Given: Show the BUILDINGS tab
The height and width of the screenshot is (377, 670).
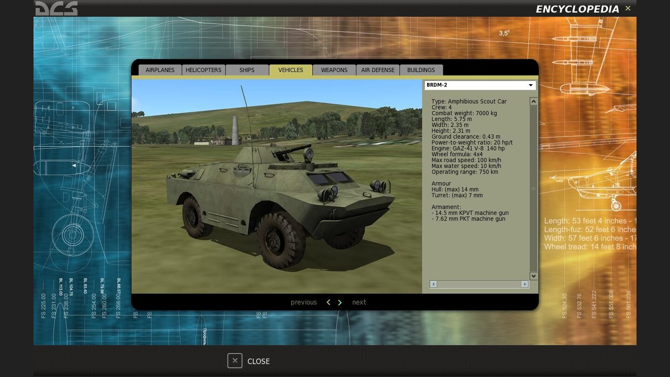Looking at the screenshot, I should [421, 70].
